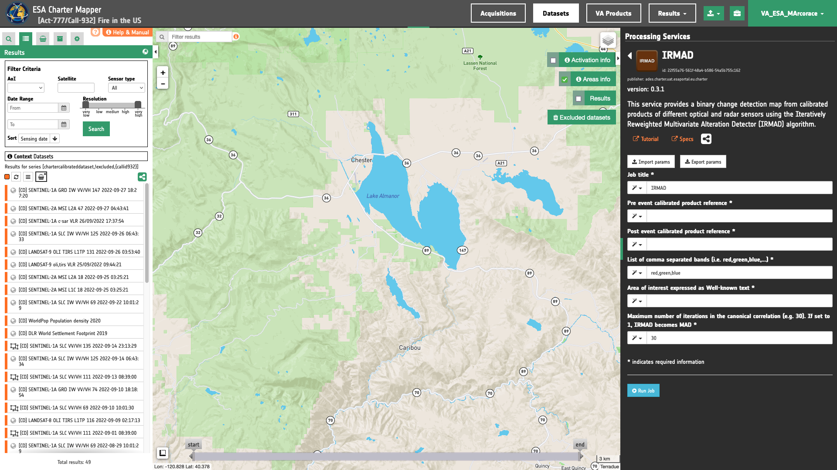Image resolution: width=837 pixels, height=470 pixels.
Task: Open the VA_ESA_MArcorace user menu
Action: pos(792,13)
